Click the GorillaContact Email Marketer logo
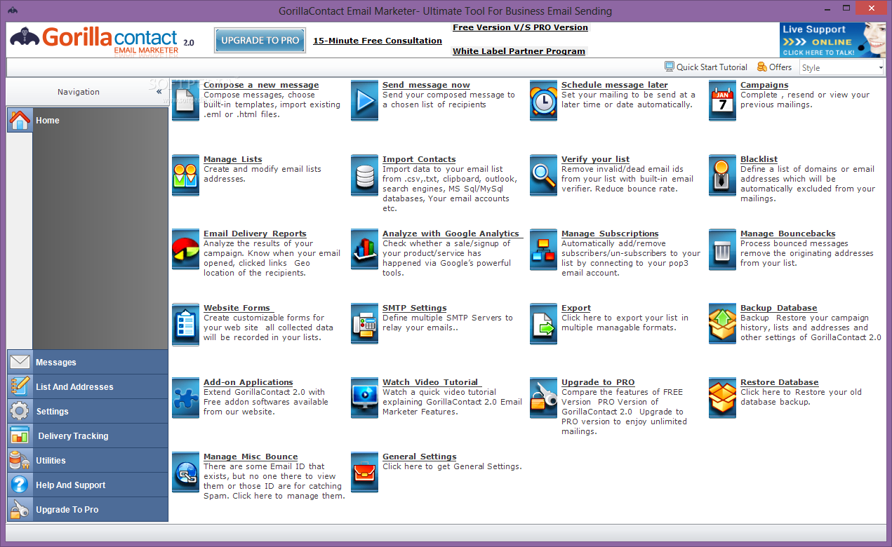 pos(102,39)
